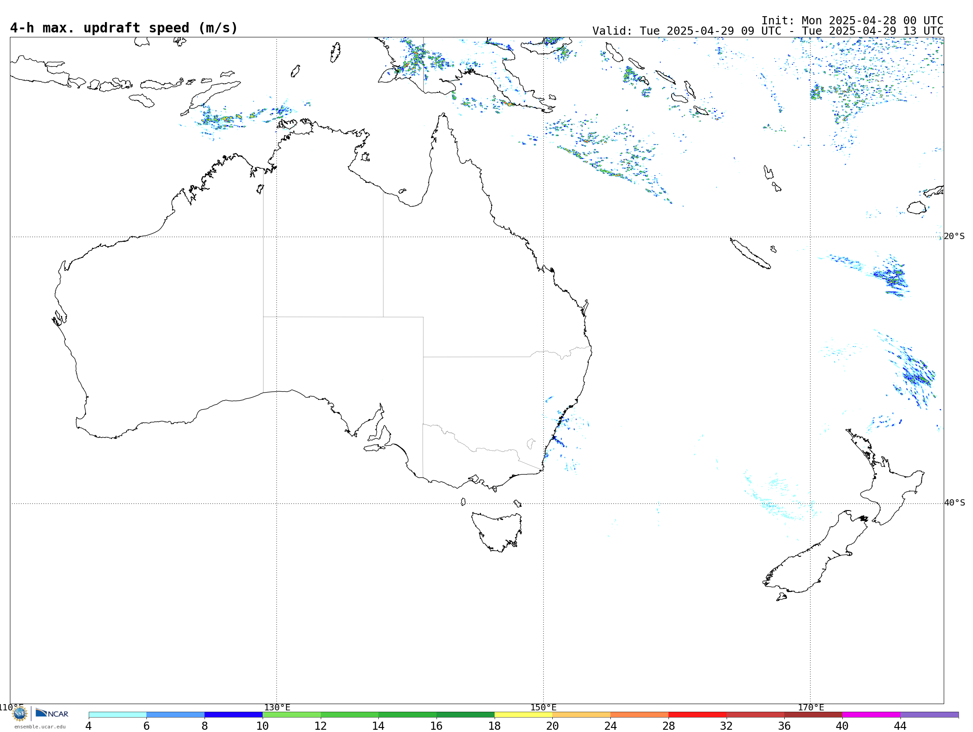973x732 pixels.
Task: Pick the yellow 18–20 m/s swatch
Action: tap(523, 714)
